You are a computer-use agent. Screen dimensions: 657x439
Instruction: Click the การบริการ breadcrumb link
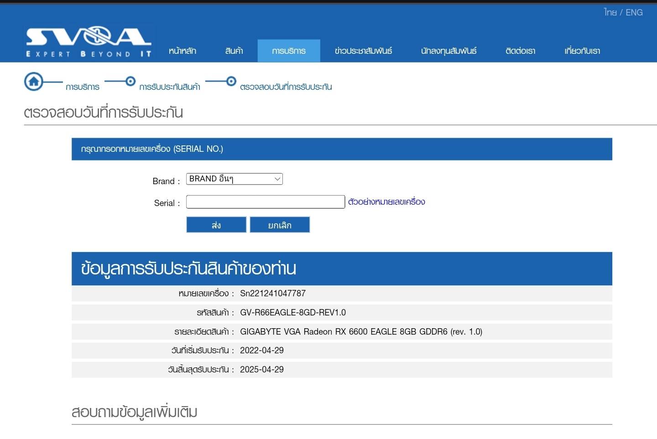[83, 87]
